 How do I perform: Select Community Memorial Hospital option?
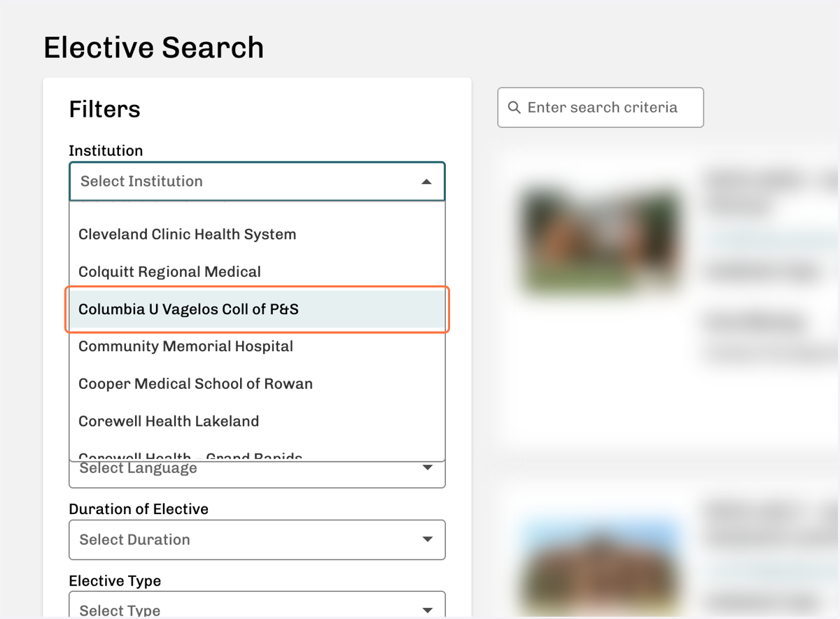coord(257,346)
